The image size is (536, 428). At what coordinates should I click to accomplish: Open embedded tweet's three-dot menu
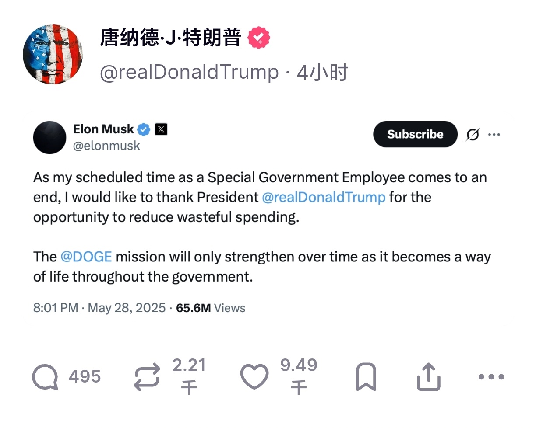click(494, 135)
